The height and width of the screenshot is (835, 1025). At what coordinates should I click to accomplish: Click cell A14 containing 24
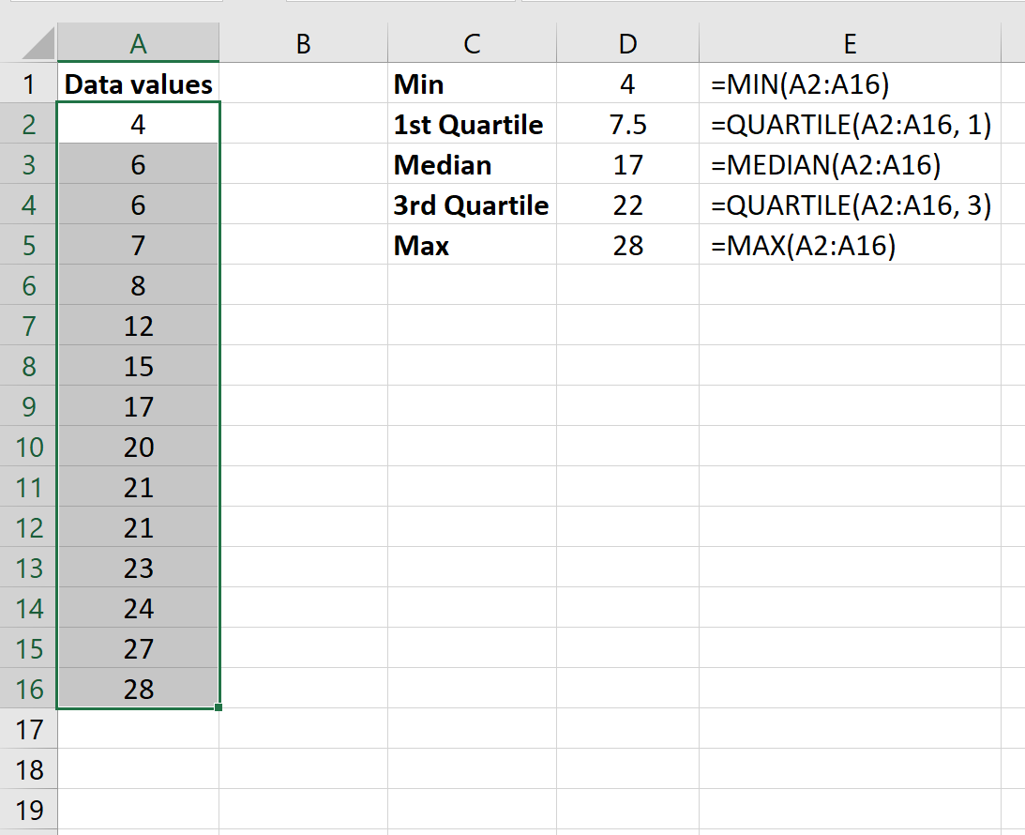[138, 608]
